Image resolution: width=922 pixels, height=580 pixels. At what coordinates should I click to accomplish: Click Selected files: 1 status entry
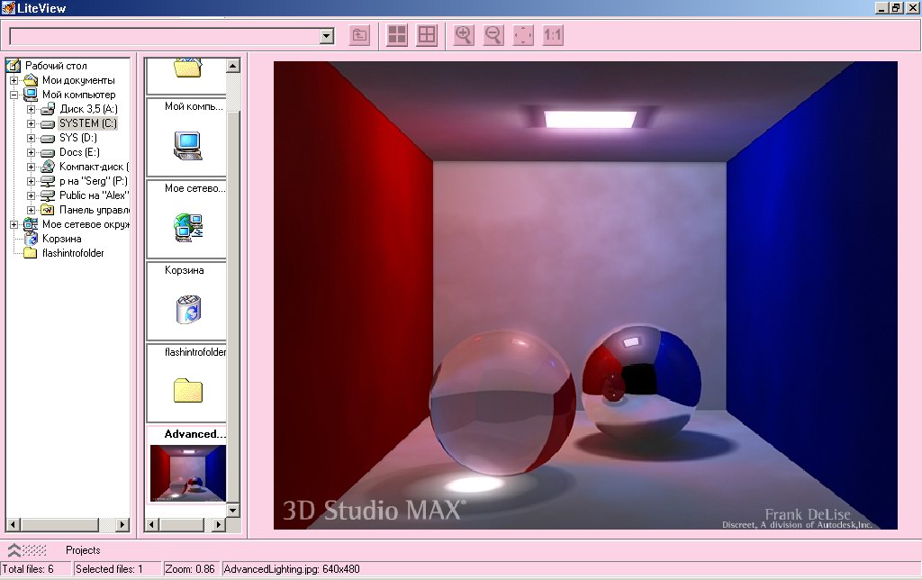click(109, 569)
